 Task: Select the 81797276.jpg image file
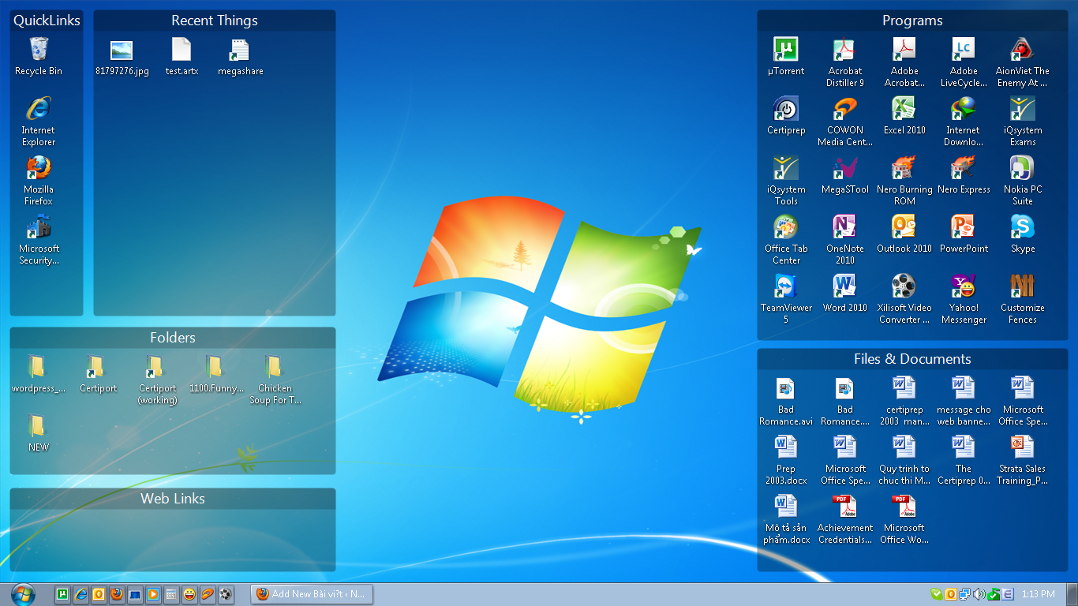[122, 56]
